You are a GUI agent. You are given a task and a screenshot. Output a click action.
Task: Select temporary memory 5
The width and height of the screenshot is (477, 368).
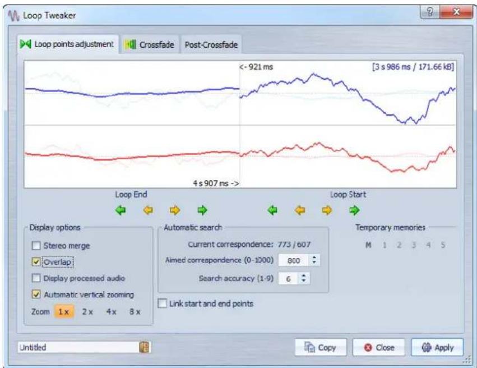point(443,245)
